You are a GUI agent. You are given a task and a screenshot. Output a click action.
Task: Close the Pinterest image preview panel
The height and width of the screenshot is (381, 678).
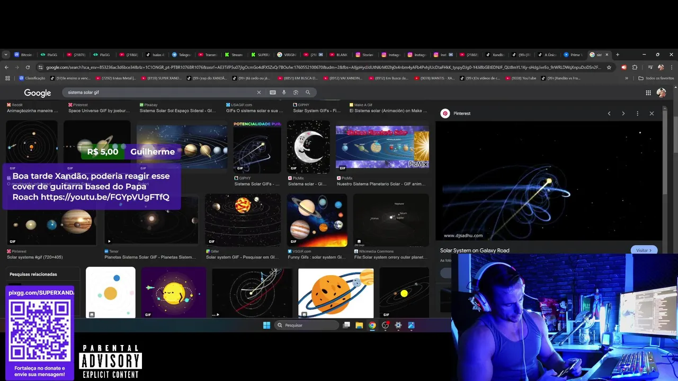[x=652, y=113]
